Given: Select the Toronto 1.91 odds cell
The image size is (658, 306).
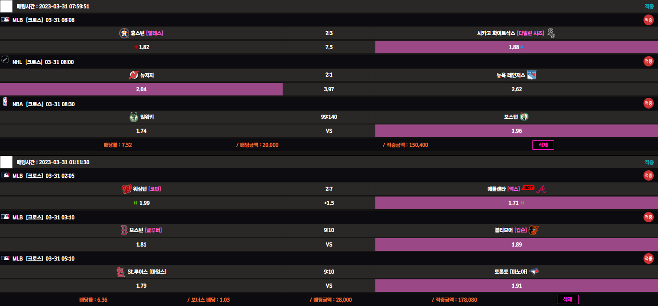Looking at the screenshot, I should (x=516, y=286).
